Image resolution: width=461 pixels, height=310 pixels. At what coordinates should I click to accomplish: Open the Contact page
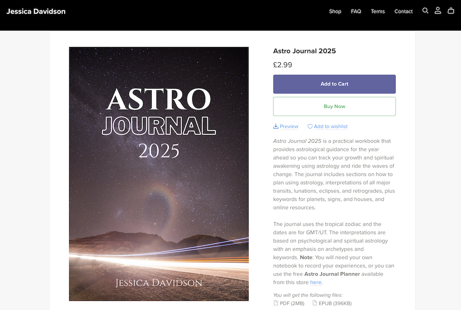[x=403, y=11]
